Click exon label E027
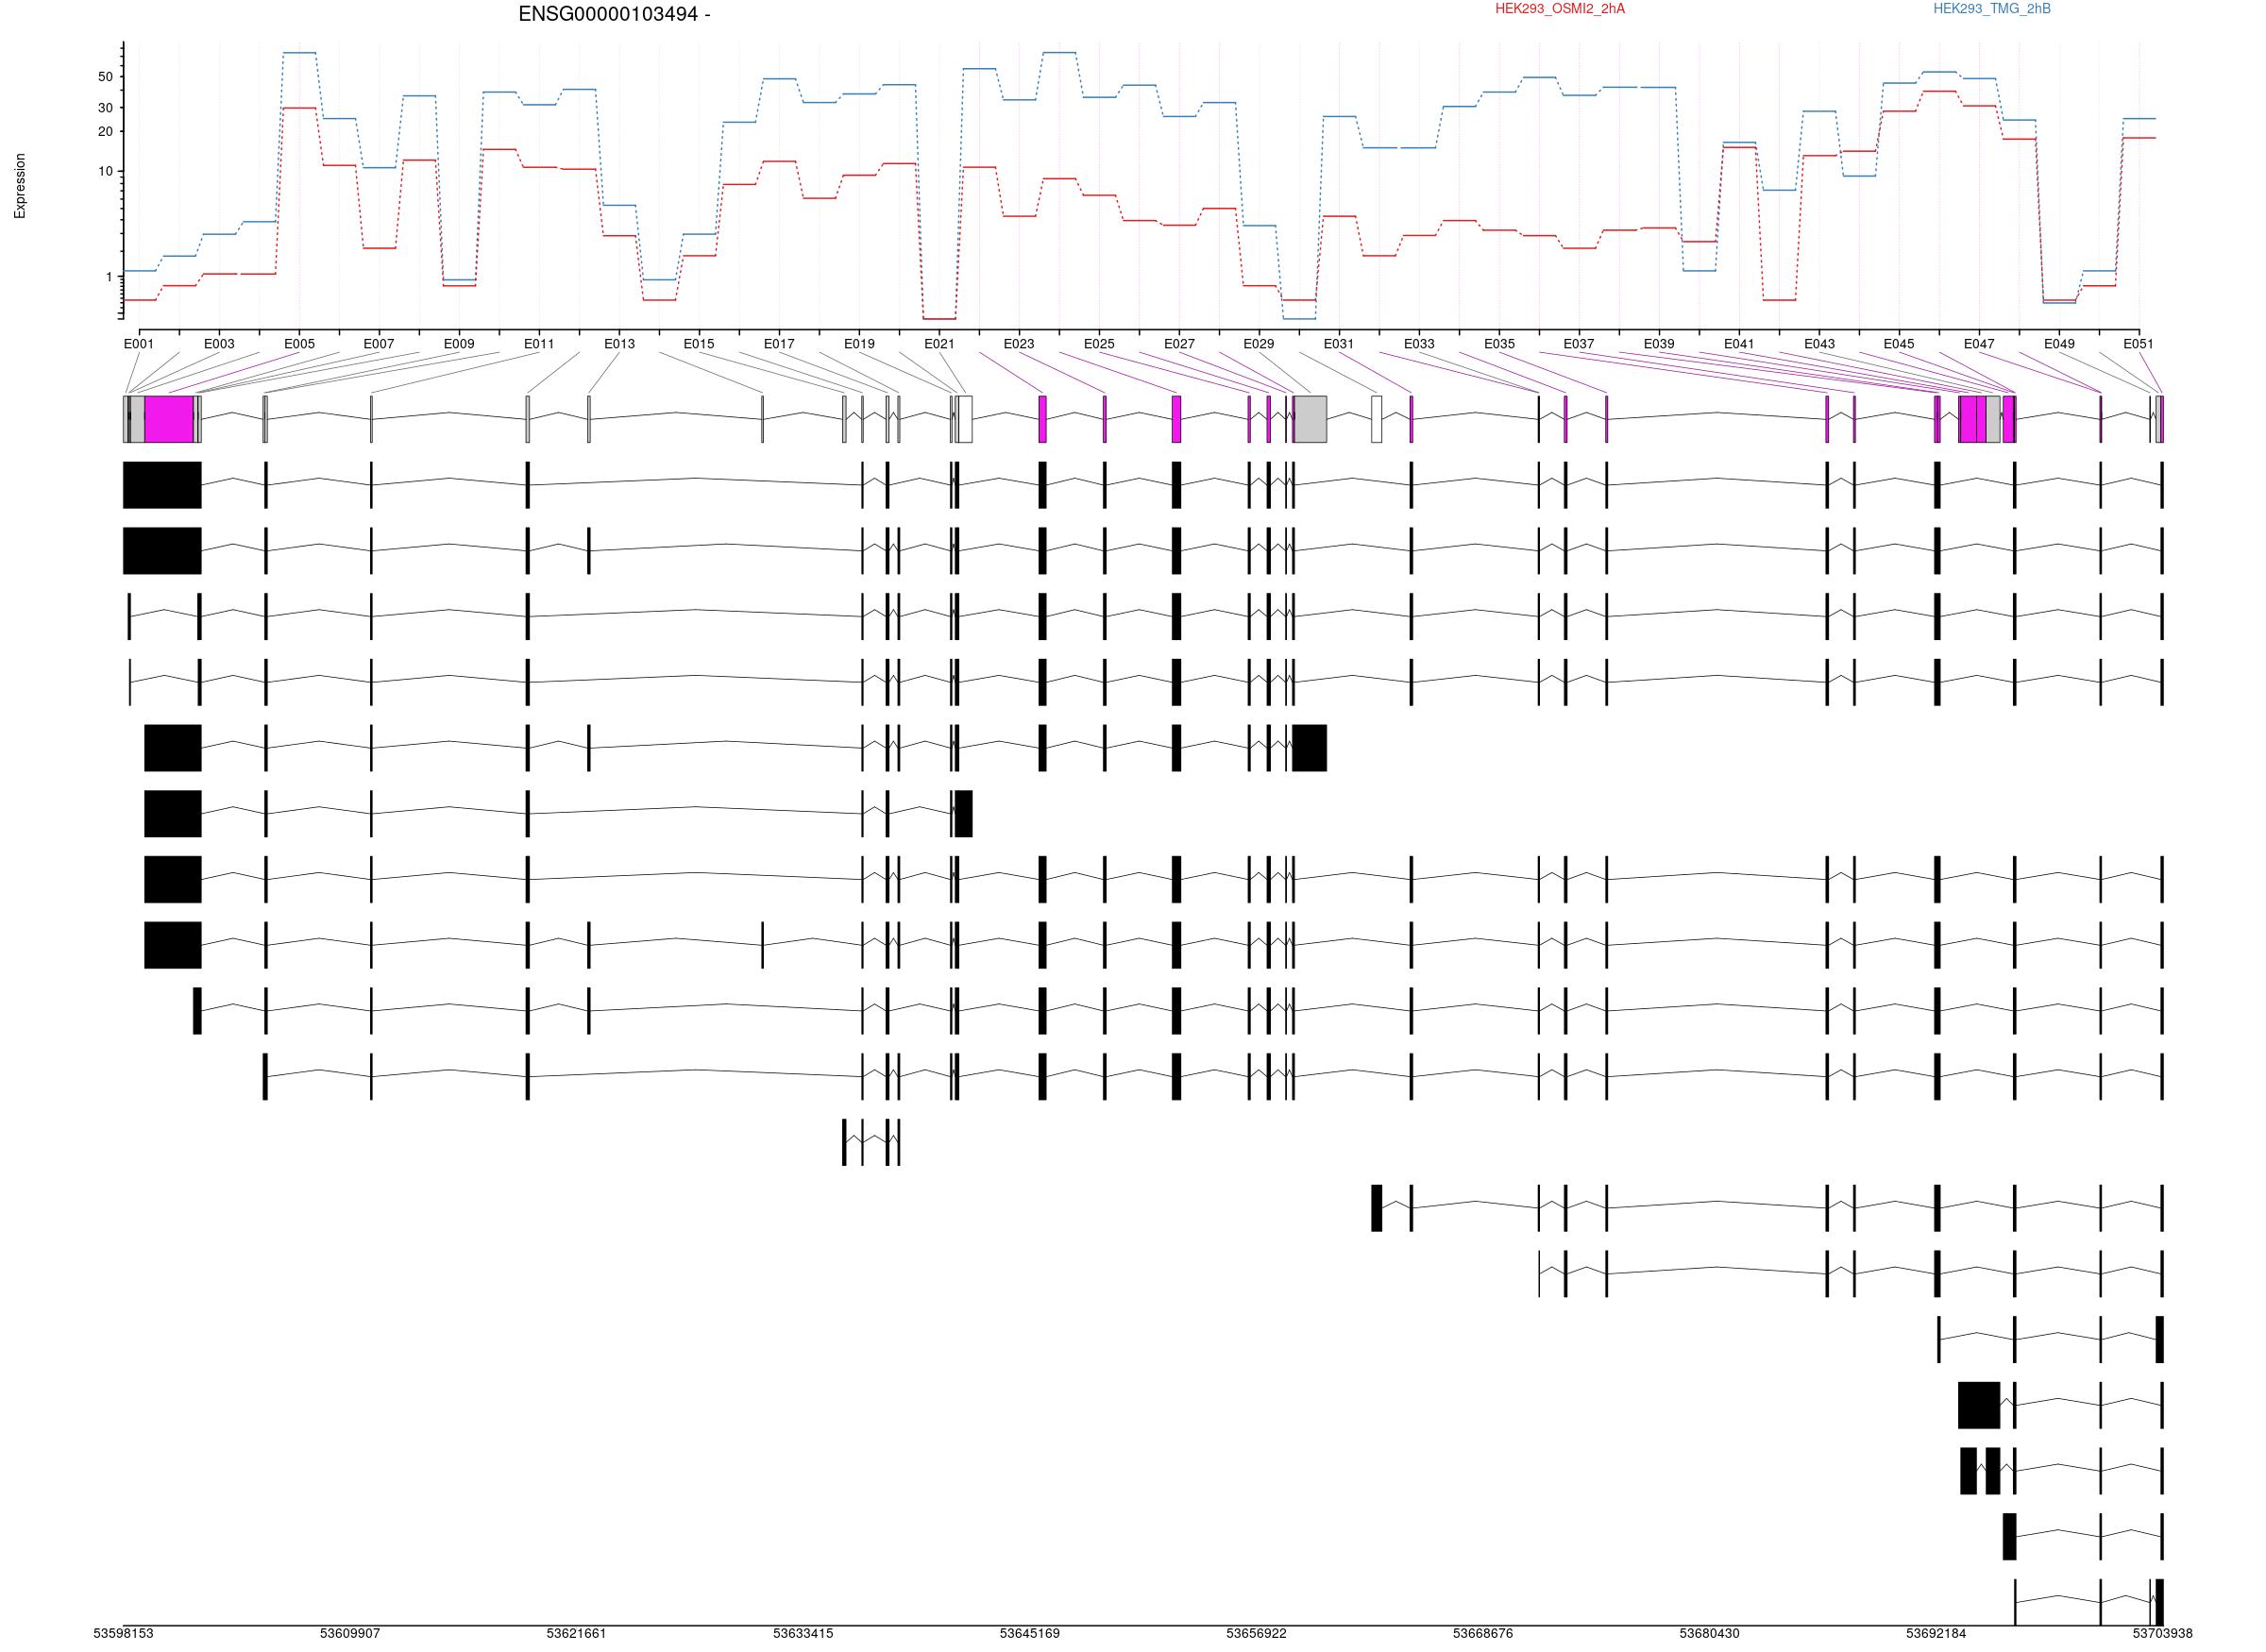 tap(1179, 344)
